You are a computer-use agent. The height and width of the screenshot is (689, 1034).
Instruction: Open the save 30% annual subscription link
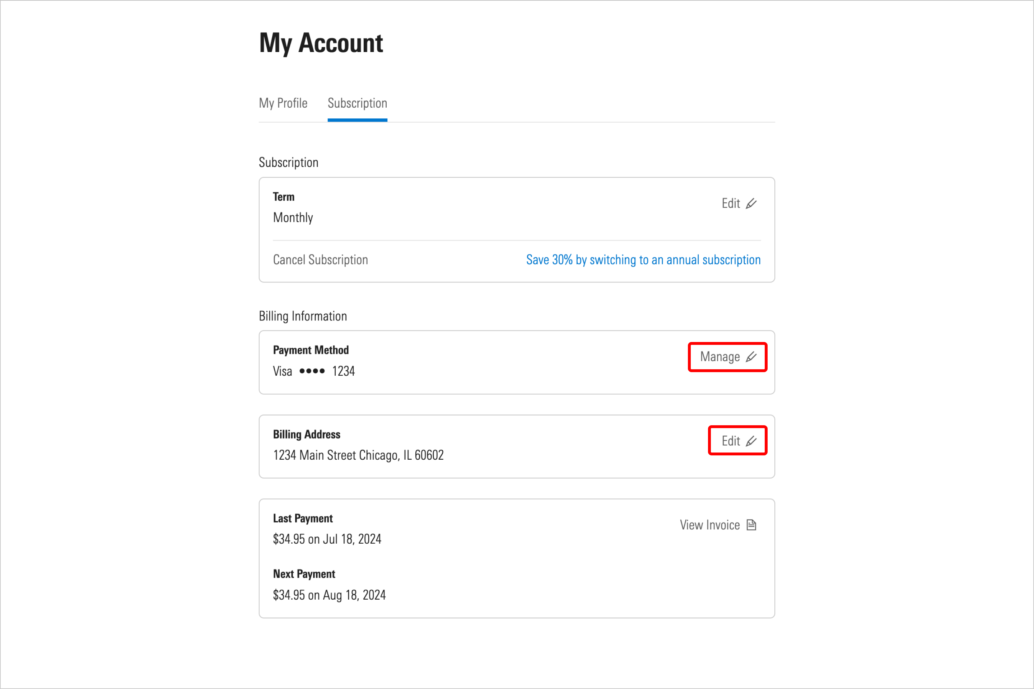point(644,260)
